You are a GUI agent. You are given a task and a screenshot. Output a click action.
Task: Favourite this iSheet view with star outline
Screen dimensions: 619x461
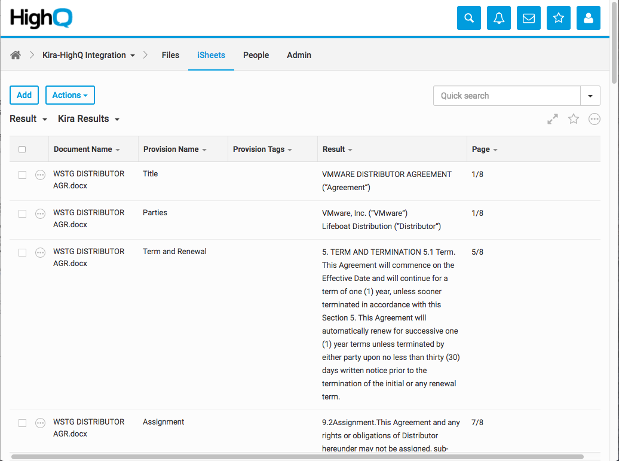coord(573,119)
